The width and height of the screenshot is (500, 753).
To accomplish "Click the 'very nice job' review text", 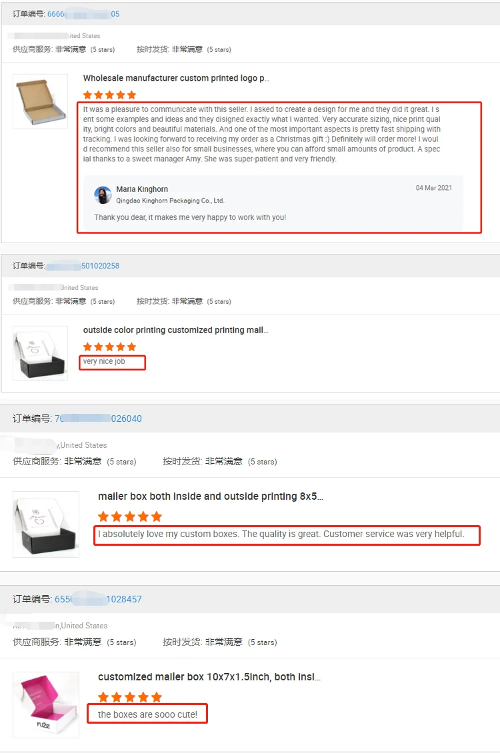I will point(104,361).
